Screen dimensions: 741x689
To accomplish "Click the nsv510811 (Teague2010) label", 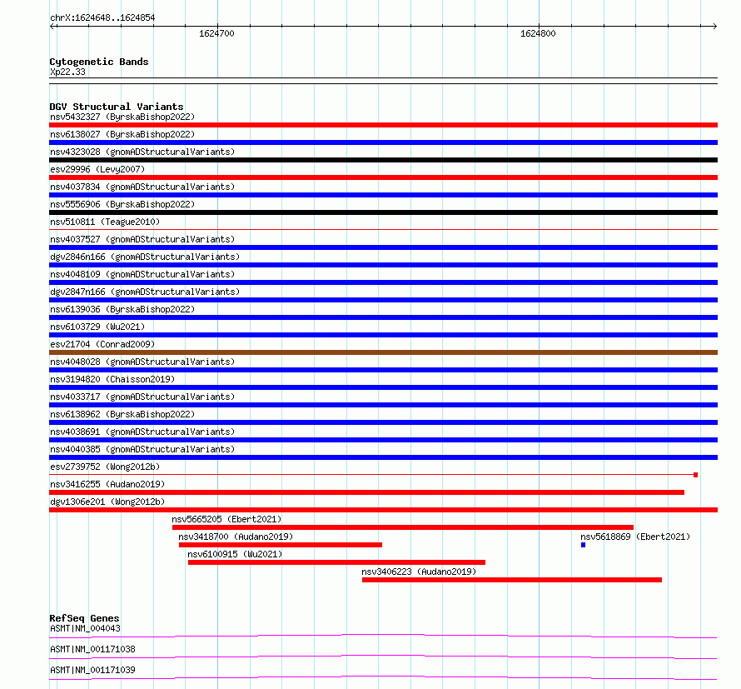I will click(x=105, y=222).
